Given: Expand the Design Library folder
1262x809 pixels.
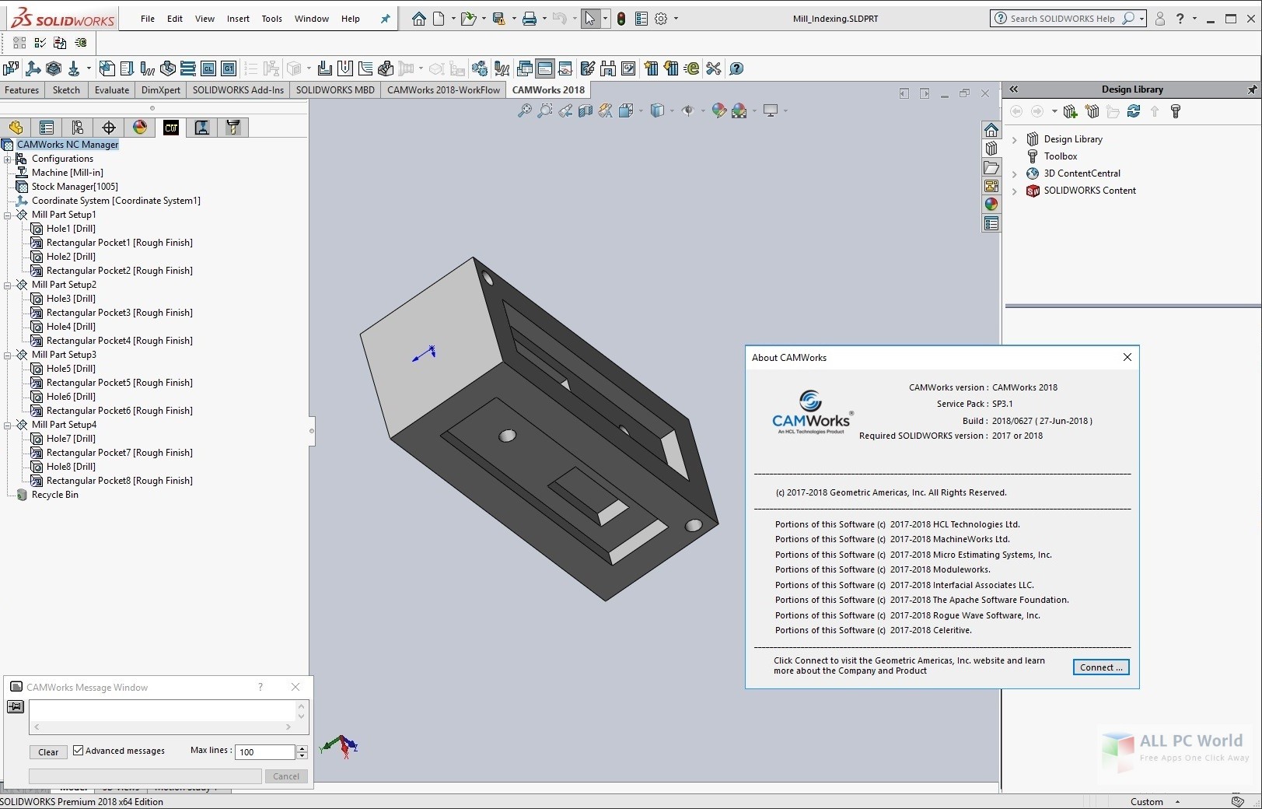Looking at the screenshot, I should tap(1014, 140).
